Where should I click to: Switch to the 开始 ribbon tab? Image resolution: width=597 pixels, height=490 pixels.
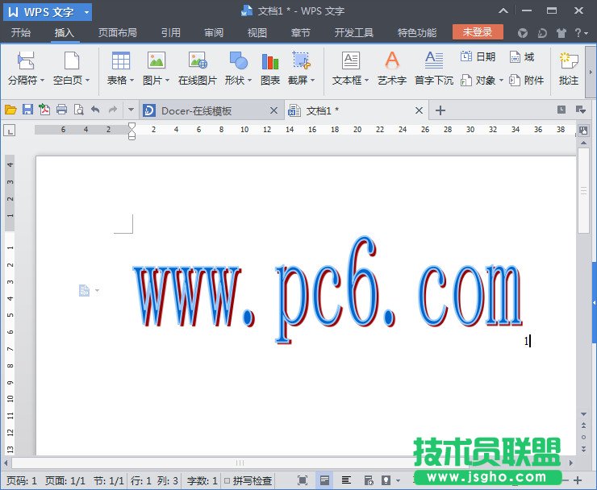coord(20,33)
